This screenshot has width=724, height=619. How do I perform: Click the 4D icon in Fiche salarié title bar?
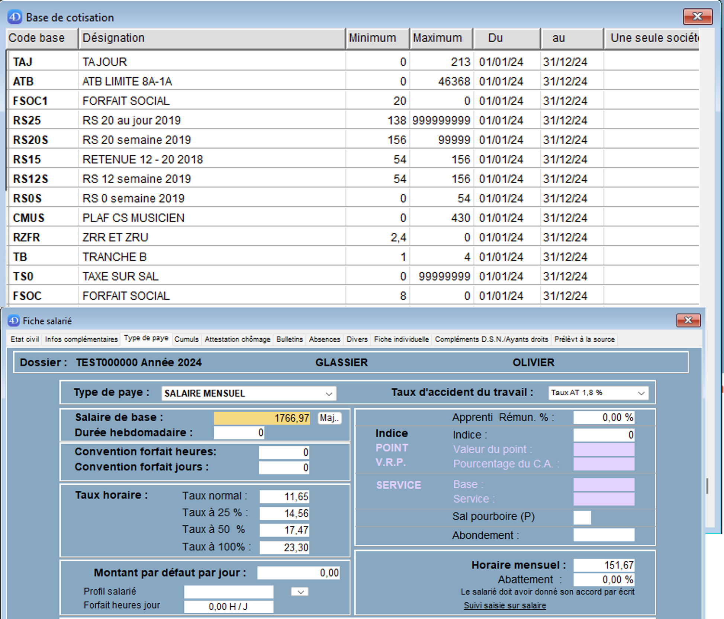click(x=13, y=320)
